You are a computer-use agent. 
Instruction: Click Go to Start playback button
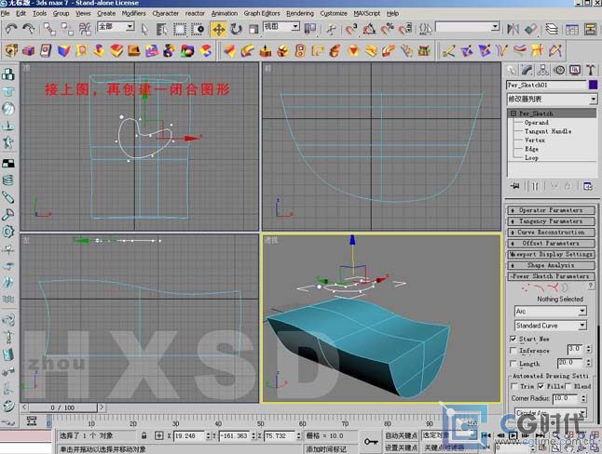click(486, 435)
